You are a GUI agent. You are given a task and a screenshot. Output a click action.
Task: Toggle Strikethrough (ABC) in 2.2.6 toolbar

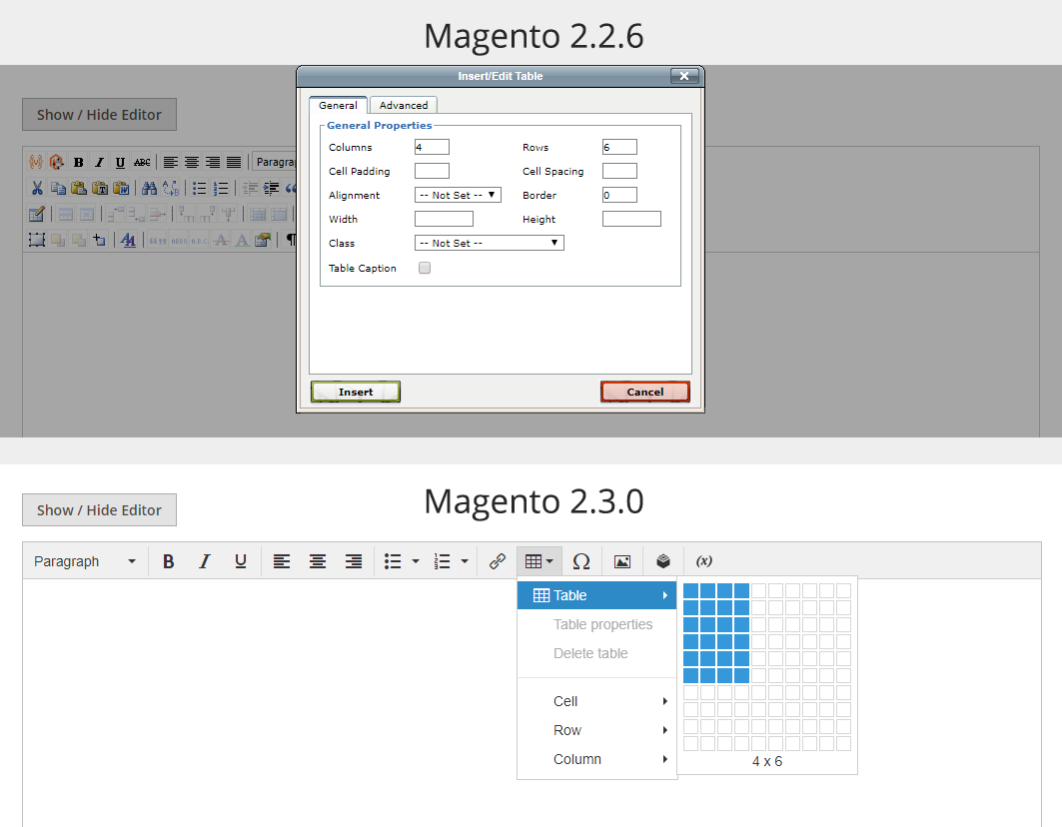[142, 162]
